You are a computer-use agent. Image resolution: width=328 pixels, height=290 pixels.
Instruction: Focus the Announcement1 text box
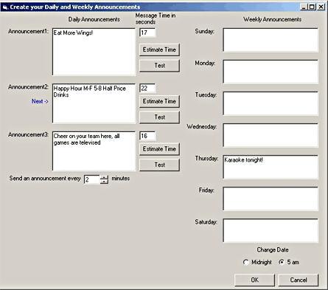click(x=94, y=52)
